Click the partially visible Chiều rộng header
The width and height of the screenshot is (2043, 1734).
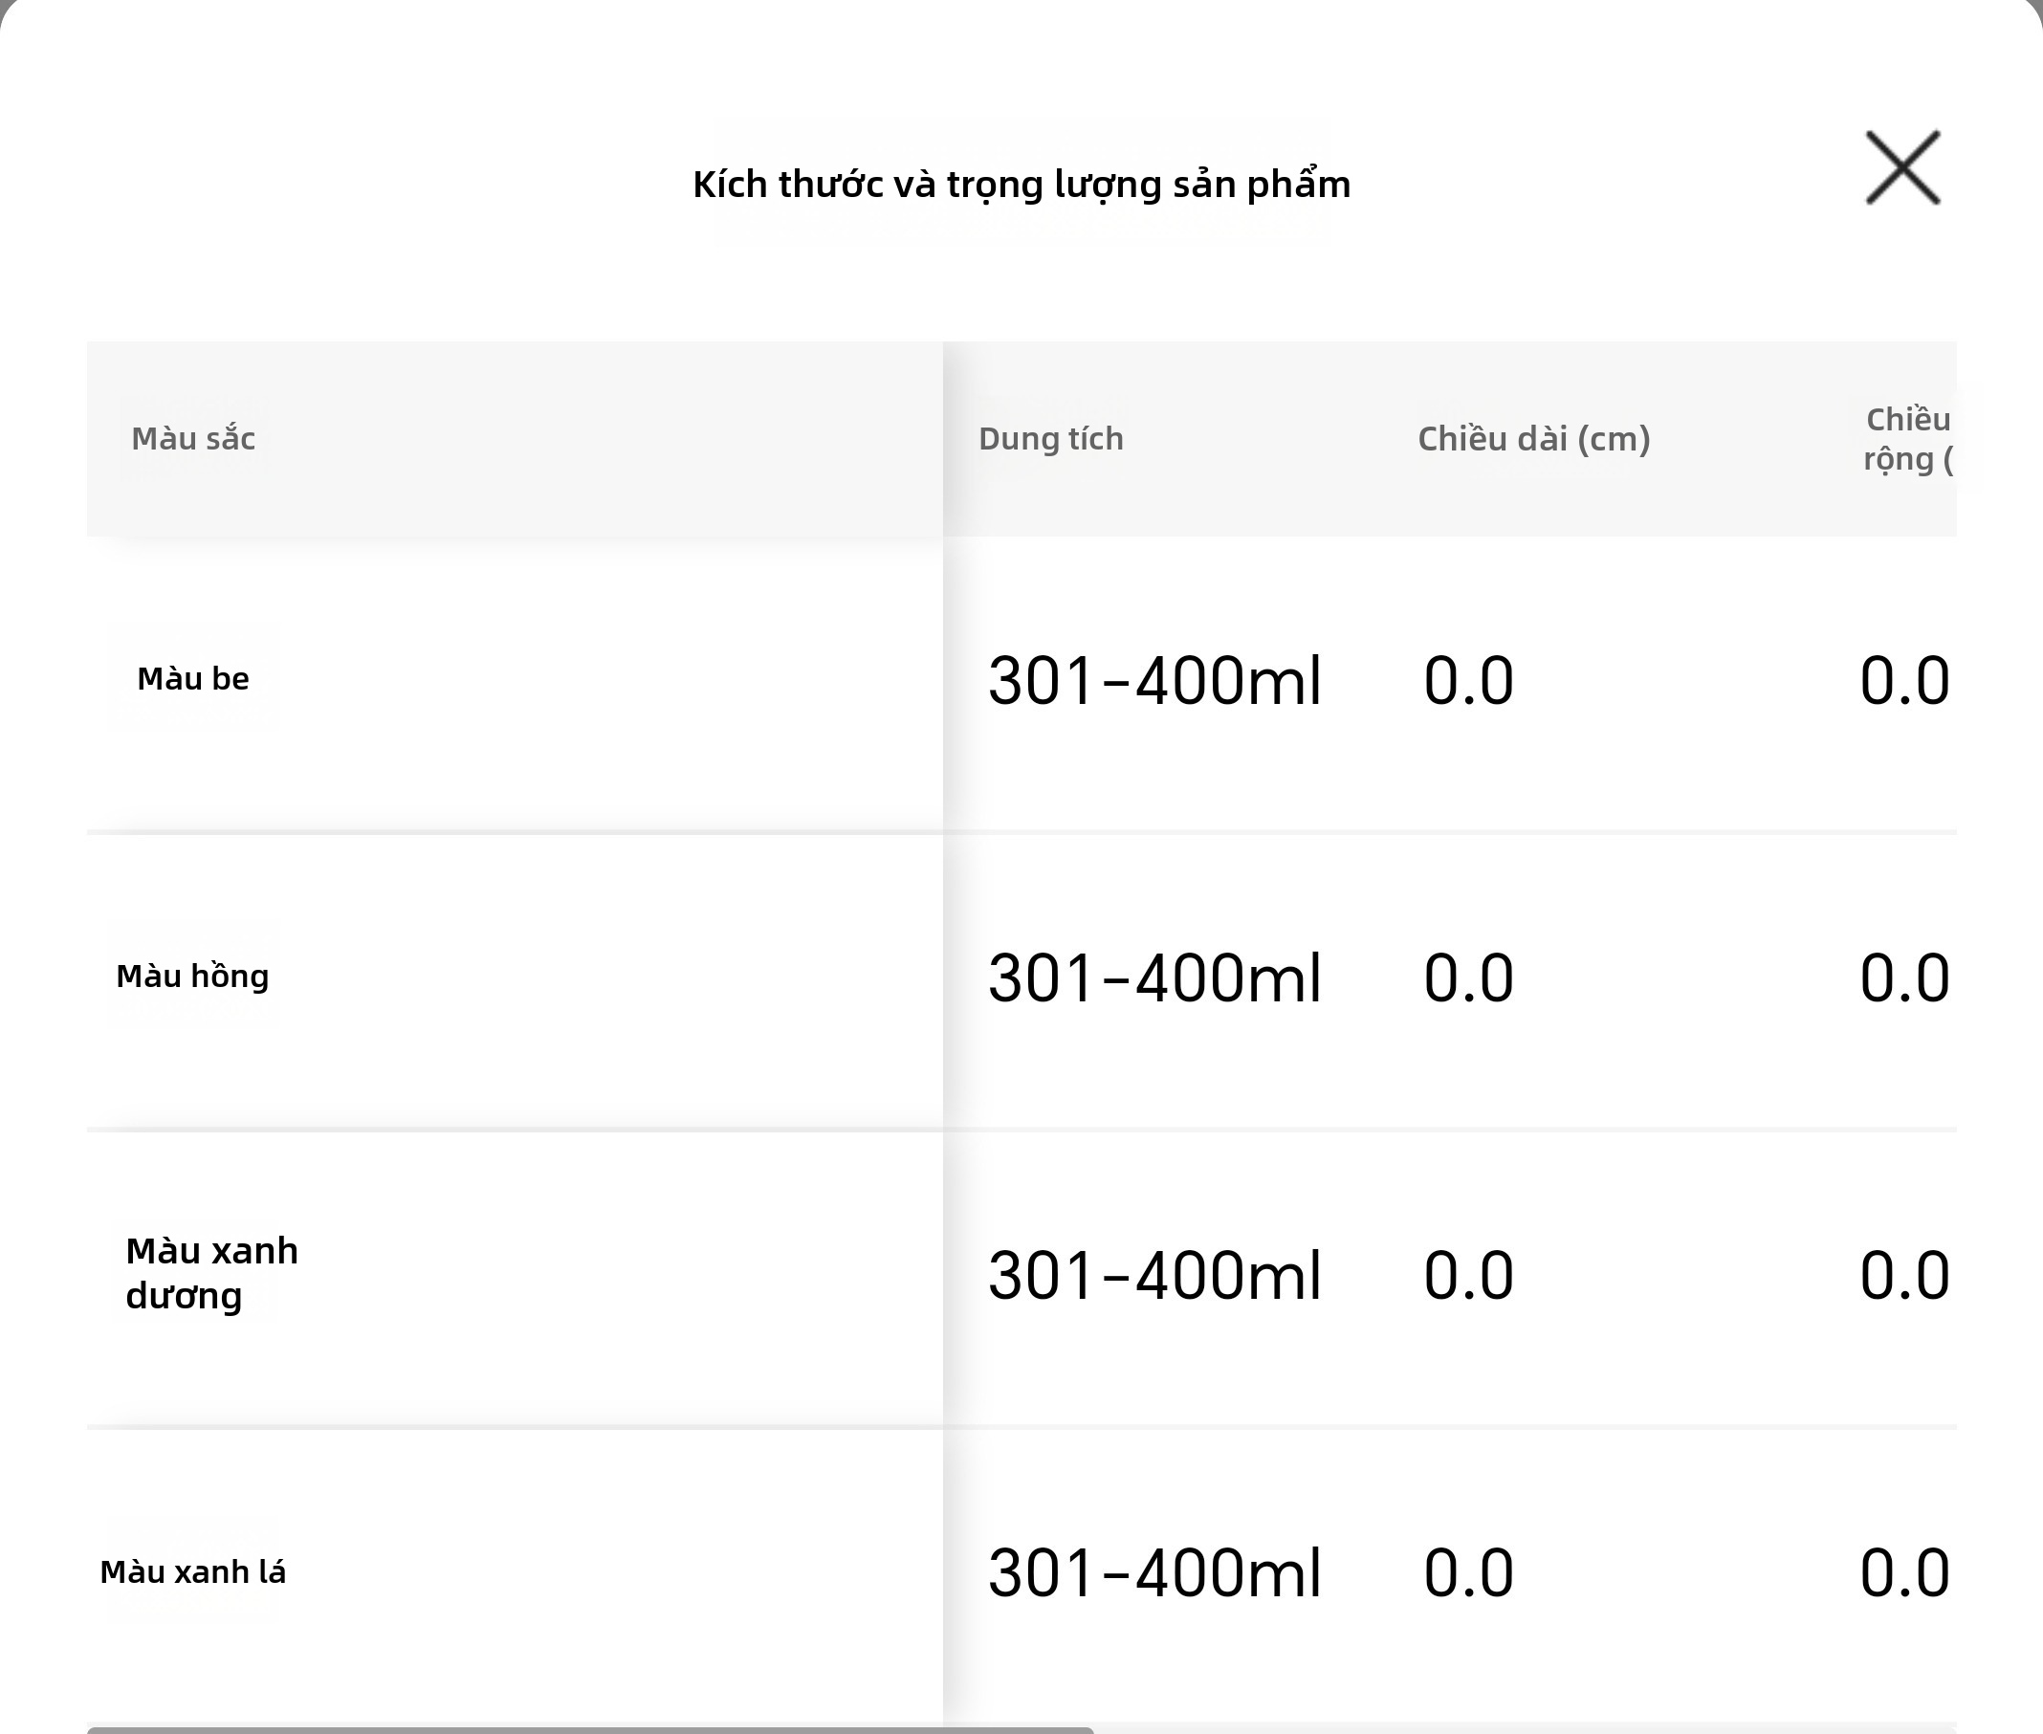(x=1907, y=439)
